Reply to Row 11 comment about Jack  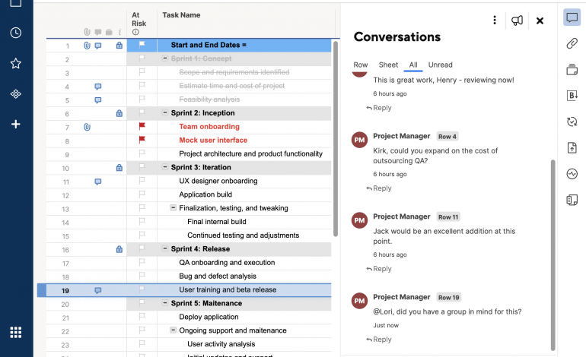point(379,269)
